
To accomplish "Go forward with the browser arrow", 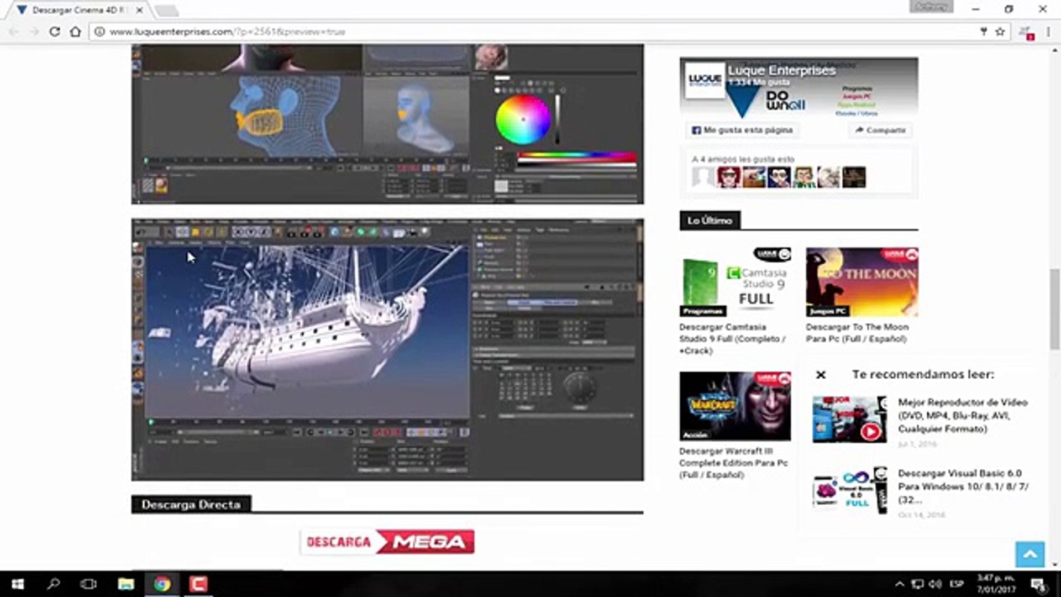I will (34, 32).
